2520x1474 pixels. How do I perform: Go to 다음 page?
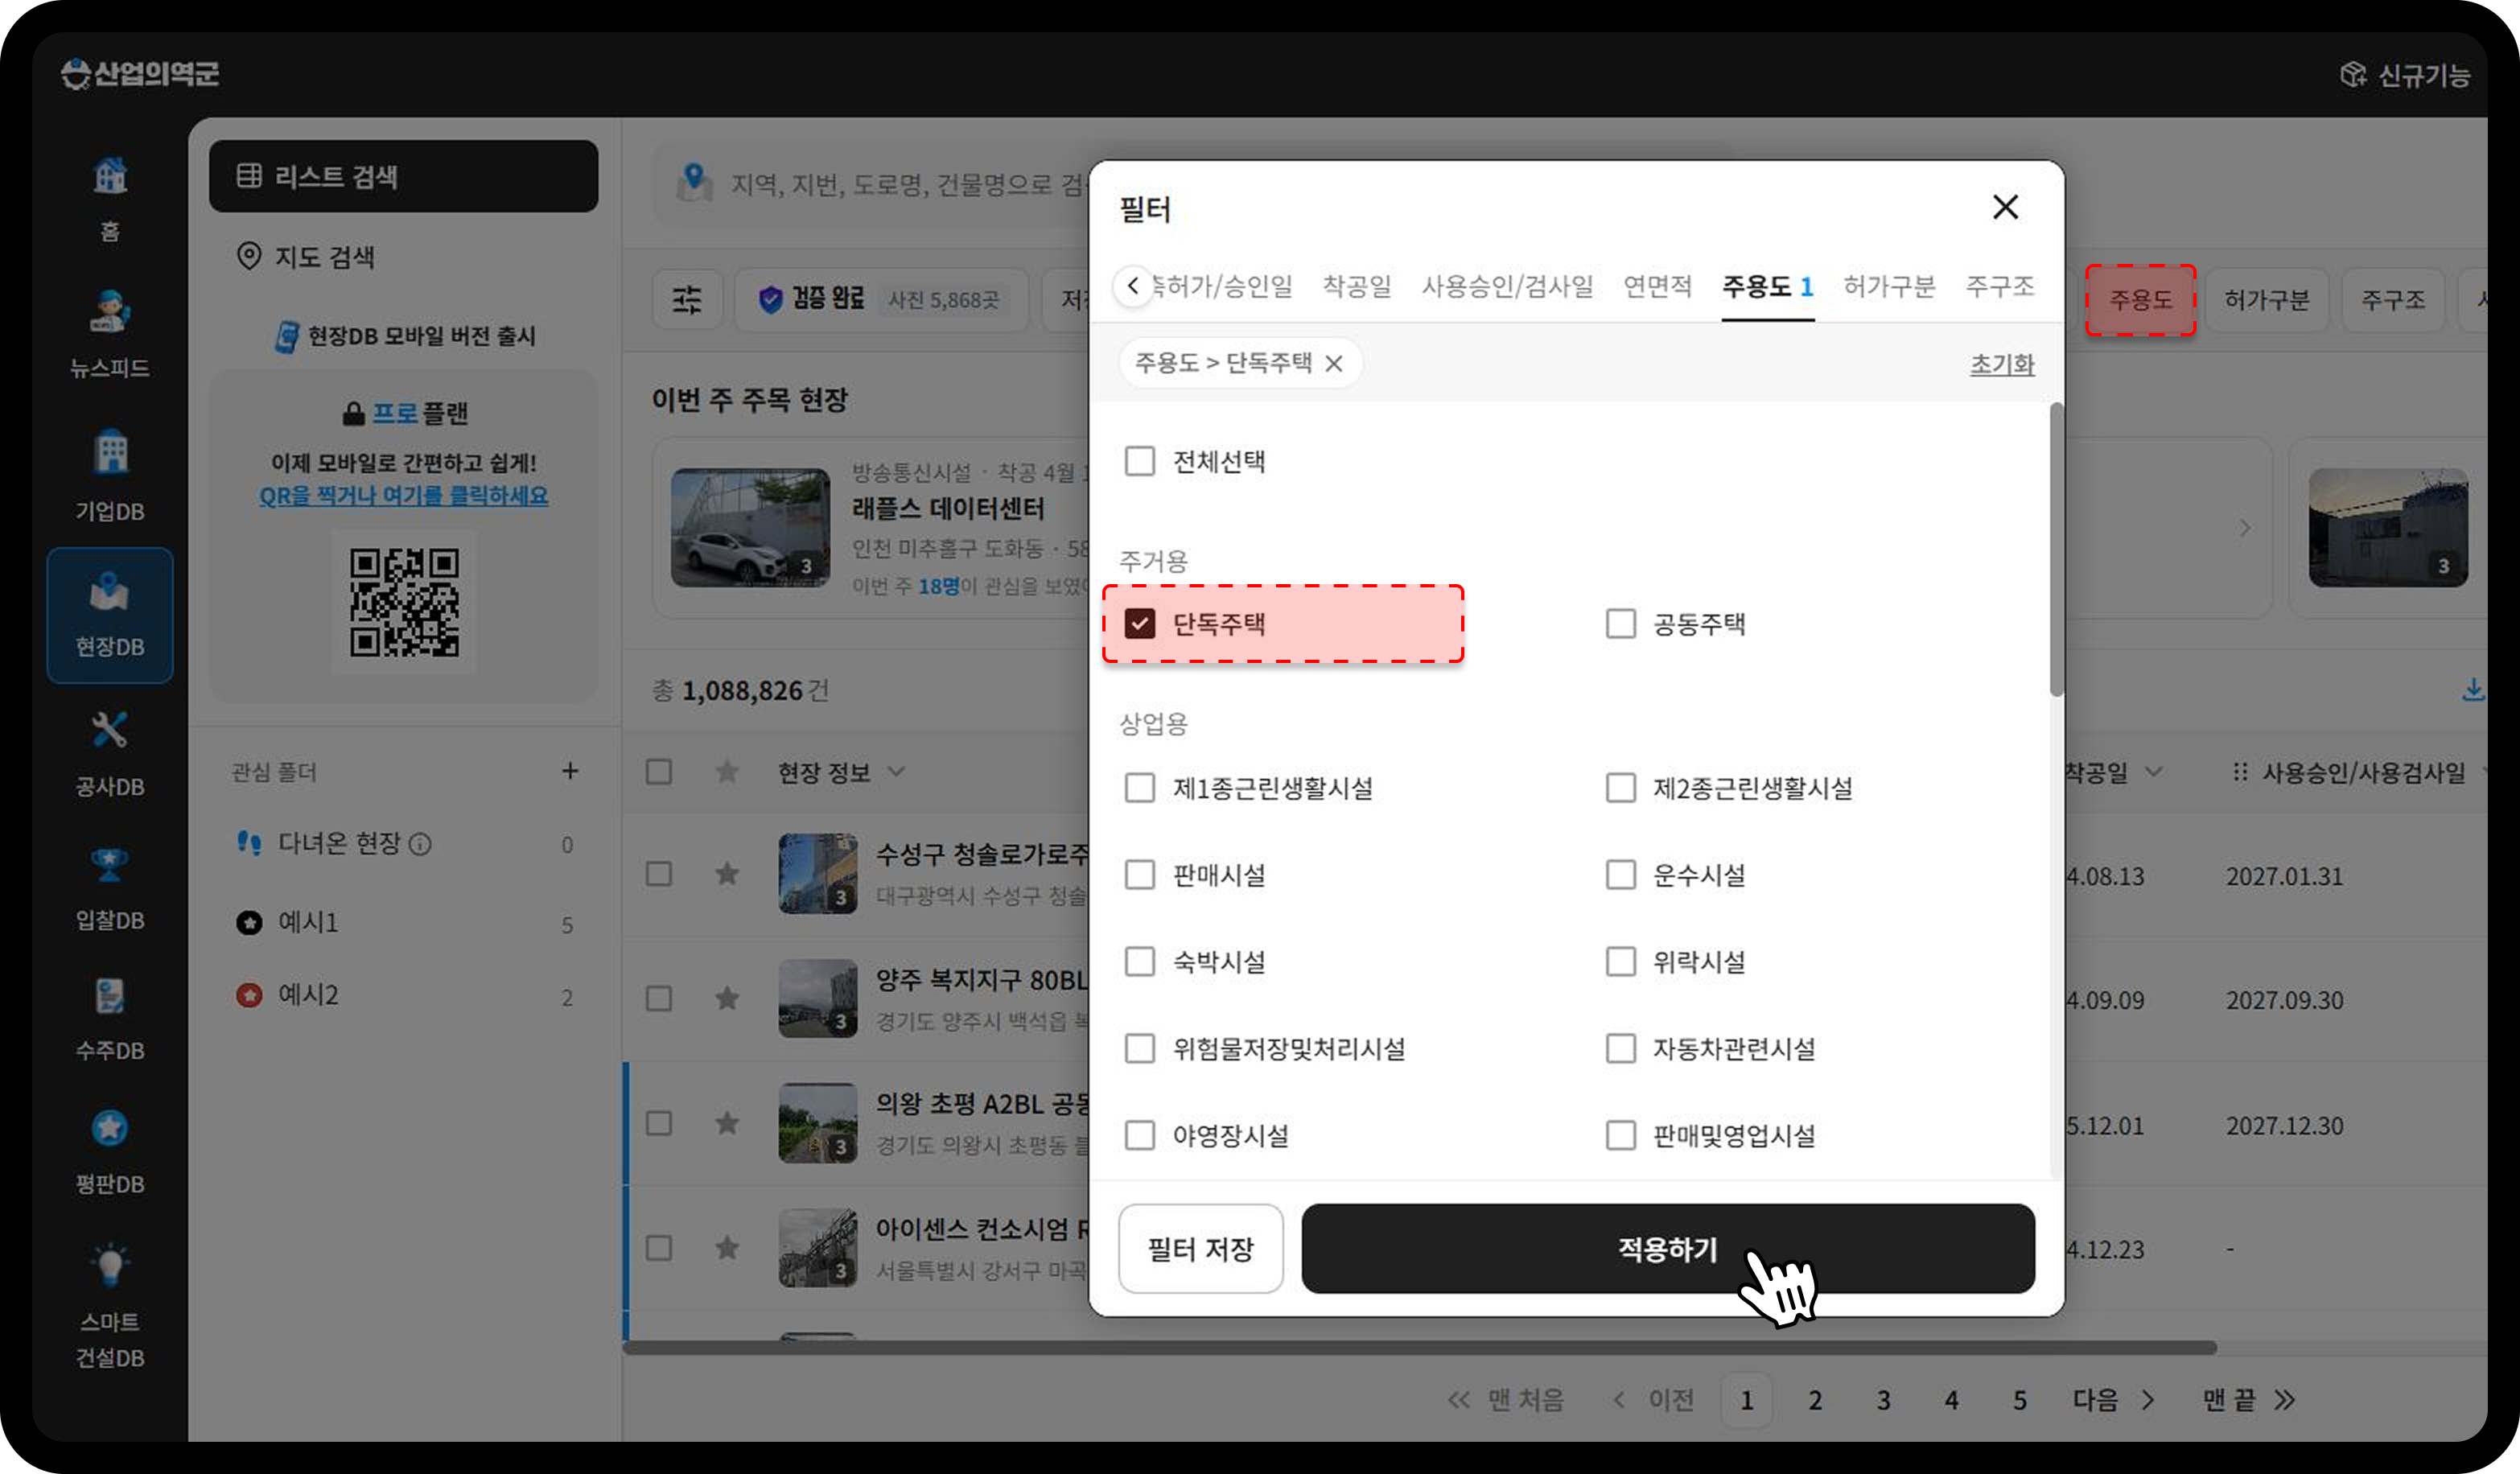point(2113,1400)
